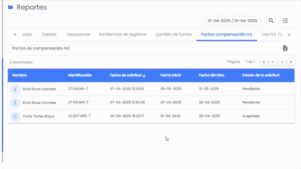The height and width of the screenshot is (169, 301).
Task: Click the Pactos de compensación H.E. section title
Action: point(41,48)
